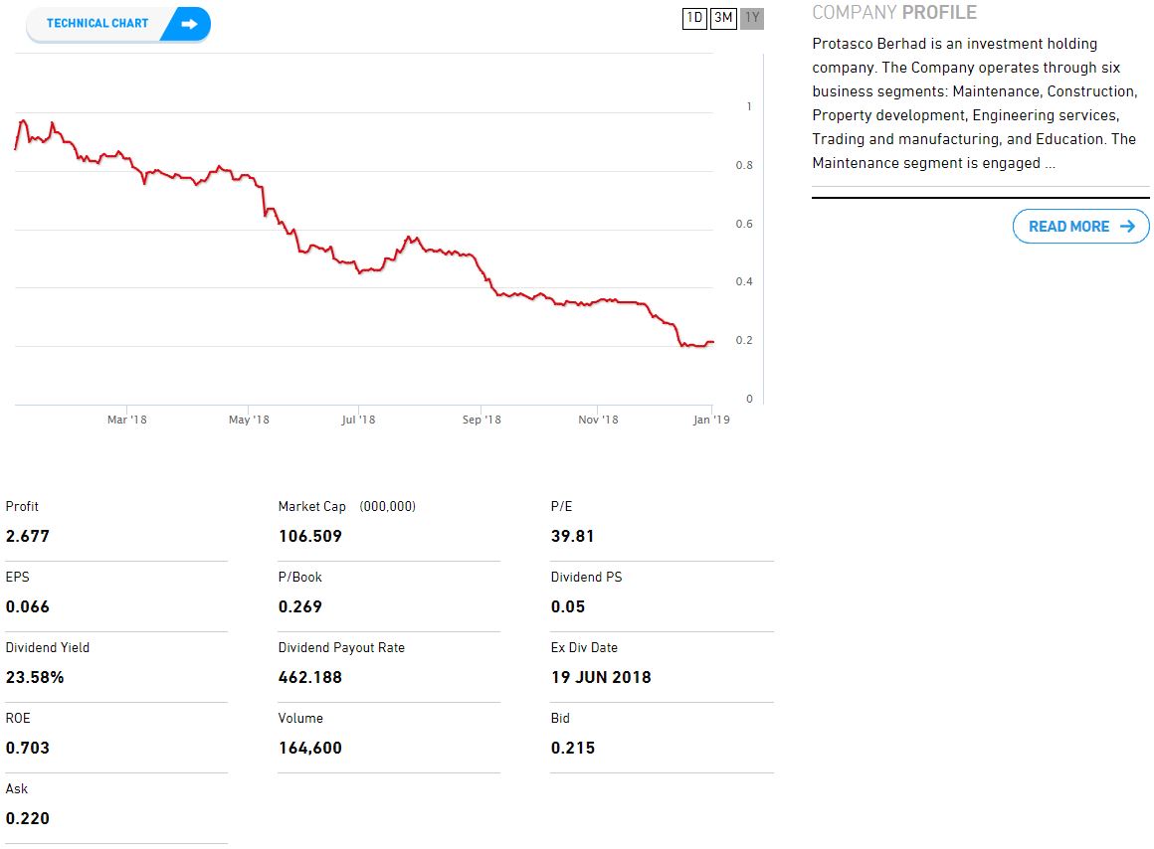Click the Sep '18 axis label
The width and height of the screenshot is (1154, 849).
(x=482, y=420)
